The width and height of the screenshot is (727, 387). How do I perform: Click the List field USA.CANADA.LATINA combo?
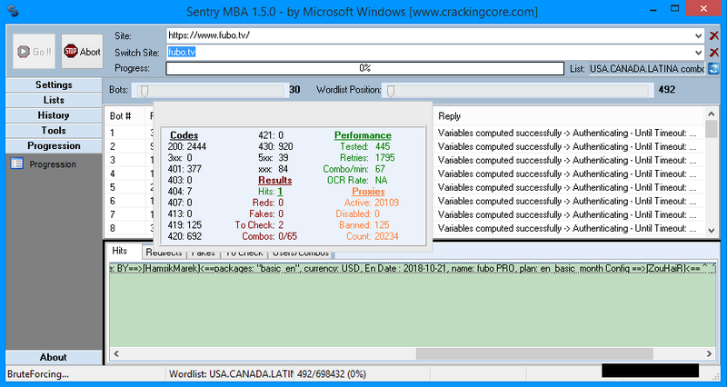(x=647, y=69)
